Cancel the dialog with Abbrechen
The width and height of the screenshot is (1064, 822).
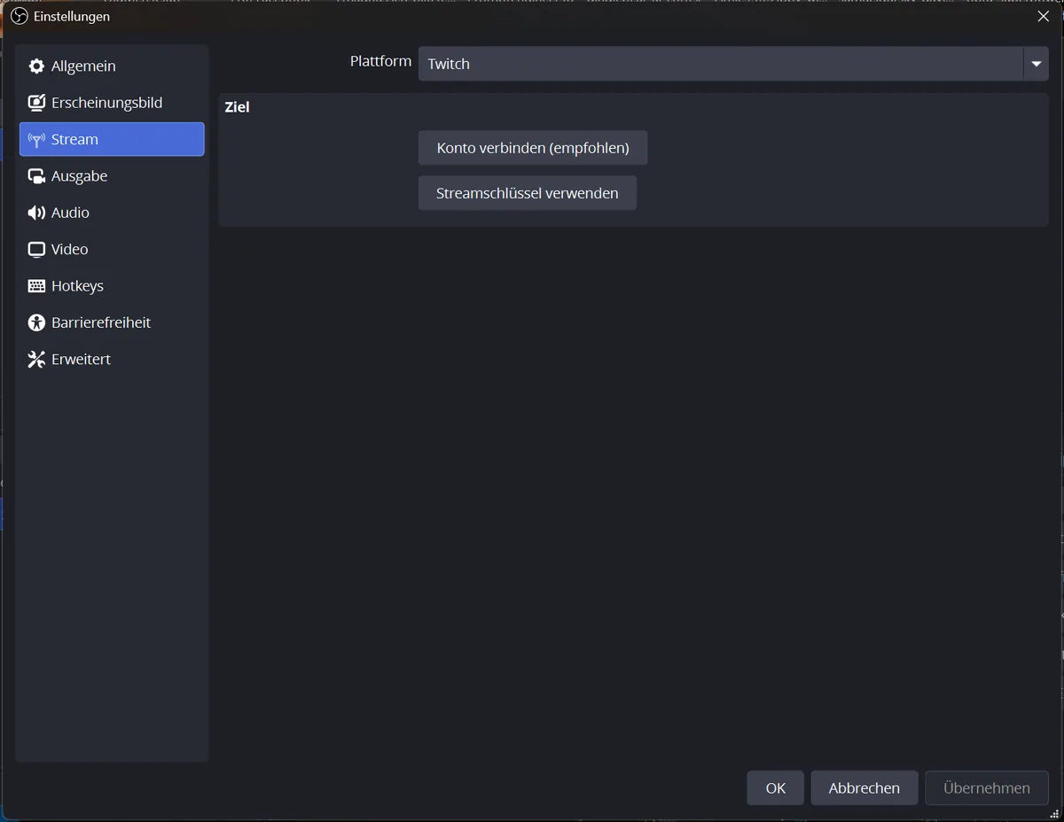click(x=864, y=787)
